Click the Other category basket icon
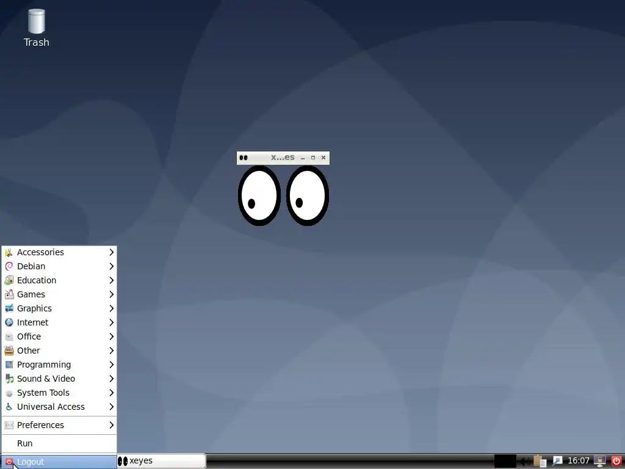Screen dimensions: 625x469 [9, 351]
